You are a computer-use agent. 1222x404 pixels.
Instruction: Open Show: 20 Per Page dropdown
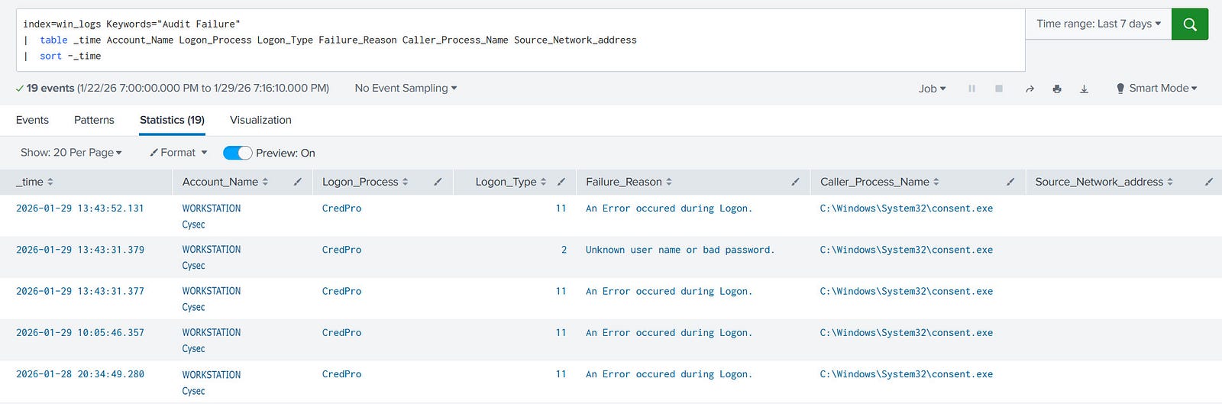[x=71, y=153]
